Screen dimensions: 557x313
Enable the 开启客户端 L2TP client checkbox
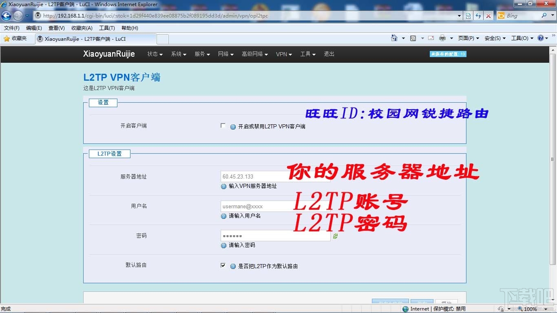coord(223,126)
